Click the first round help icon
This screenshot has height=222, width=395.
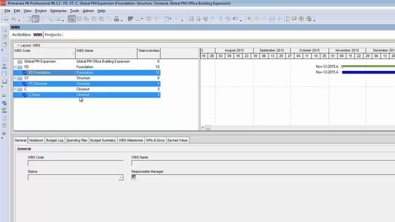301,19
